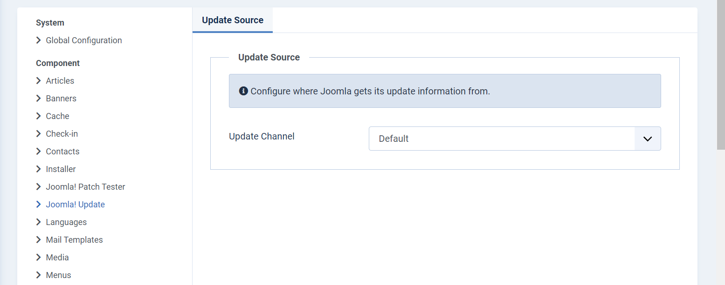Open the Languages component options
This screenshot has height=285, width=725.
tap(66, 222)
